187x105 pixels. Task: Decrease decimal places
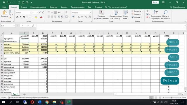coord(90,17)
